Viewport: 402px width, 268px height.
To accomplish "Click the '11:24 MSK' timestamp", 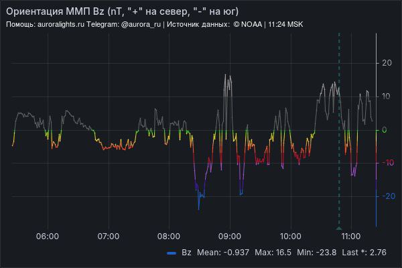I will 285,25.
